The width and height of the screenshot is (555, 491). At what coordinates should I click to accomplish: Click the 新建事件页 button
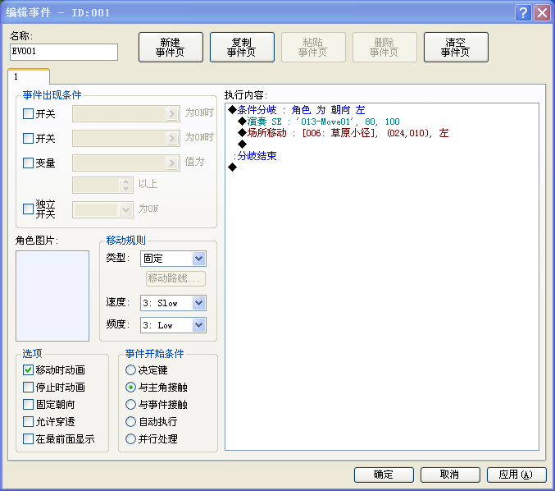point(171,48)
